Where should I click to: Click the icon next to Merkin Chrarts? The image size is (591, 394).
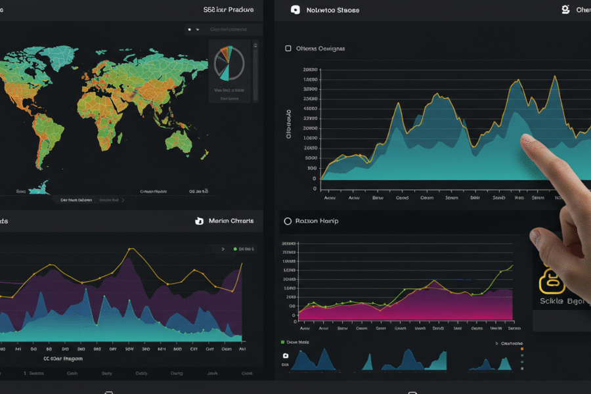point(199,221)
